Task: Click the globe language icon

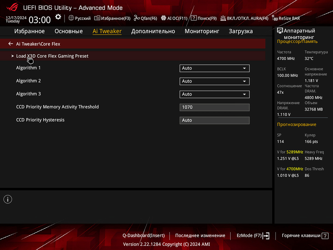Action: 71,18
